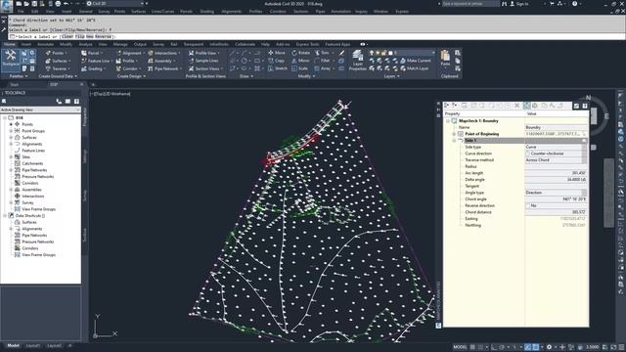This screenshot has width=626, height=352.
Task: Select the Scale tool
Action: click(x=300, y=68)
